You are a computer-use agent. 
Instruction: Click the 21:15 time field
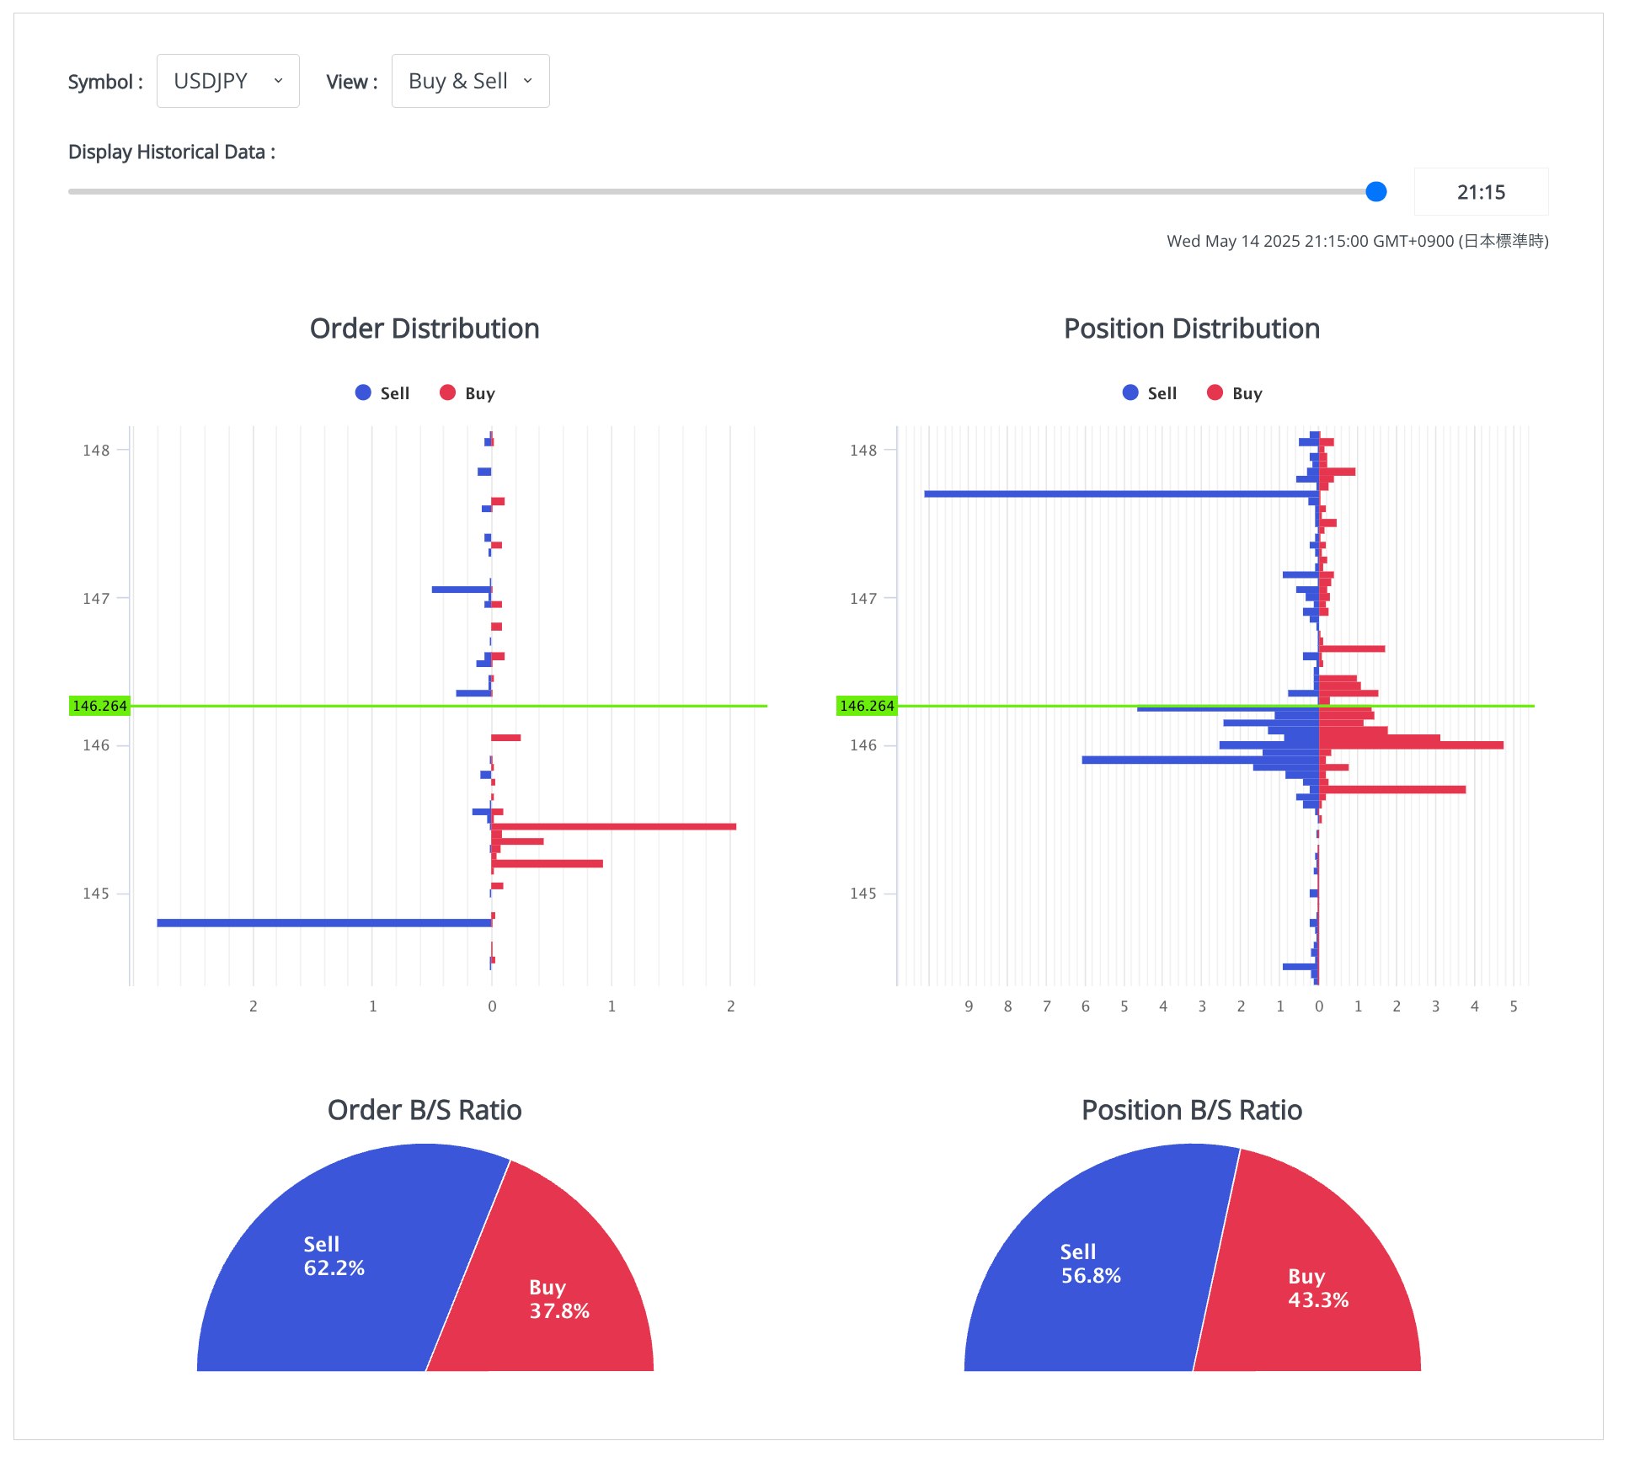click(1480, 192)
